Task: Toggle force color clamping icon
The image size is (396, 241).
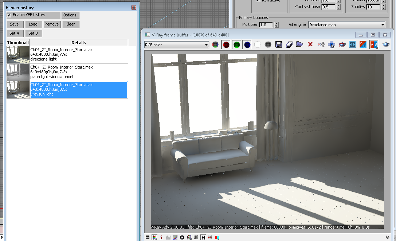Action: click(154, 237)
